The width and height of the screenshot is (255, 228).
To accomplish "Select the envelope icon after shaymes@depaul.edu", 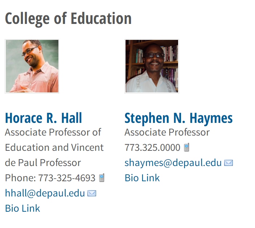I will point(229,163).
